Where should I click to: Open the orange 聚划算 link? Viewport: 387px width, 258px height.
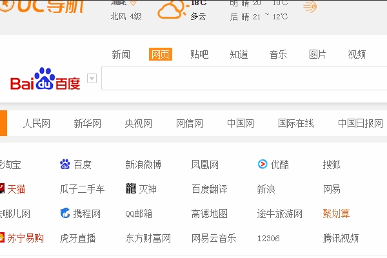pyautogui.click(x=337, y=213)
